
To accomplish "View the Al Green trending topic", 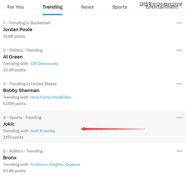I will pos(13,57).
